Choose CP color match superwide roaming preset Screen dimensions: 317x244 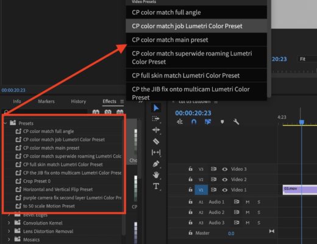point(196,57)
